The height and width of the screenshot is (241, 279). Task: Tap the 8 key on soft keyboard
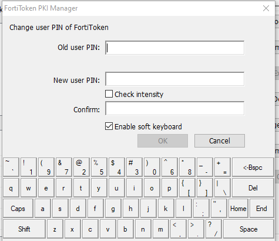pyautogui.click(x=187, y=167)
